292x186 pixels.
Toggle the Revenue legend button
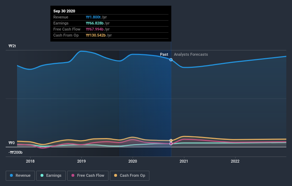20,176
